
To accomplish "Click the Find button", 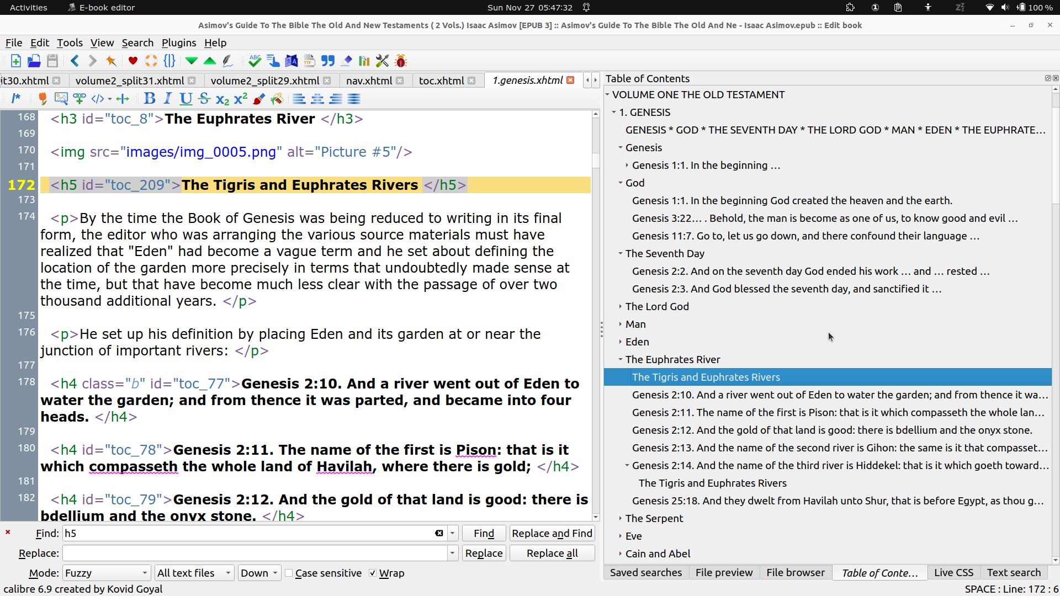I will pos(484,533).
